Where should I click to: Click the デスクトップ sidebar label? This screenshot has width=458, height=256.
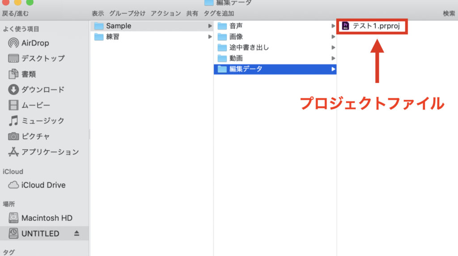pyautogui.click(x=43, y=58)
